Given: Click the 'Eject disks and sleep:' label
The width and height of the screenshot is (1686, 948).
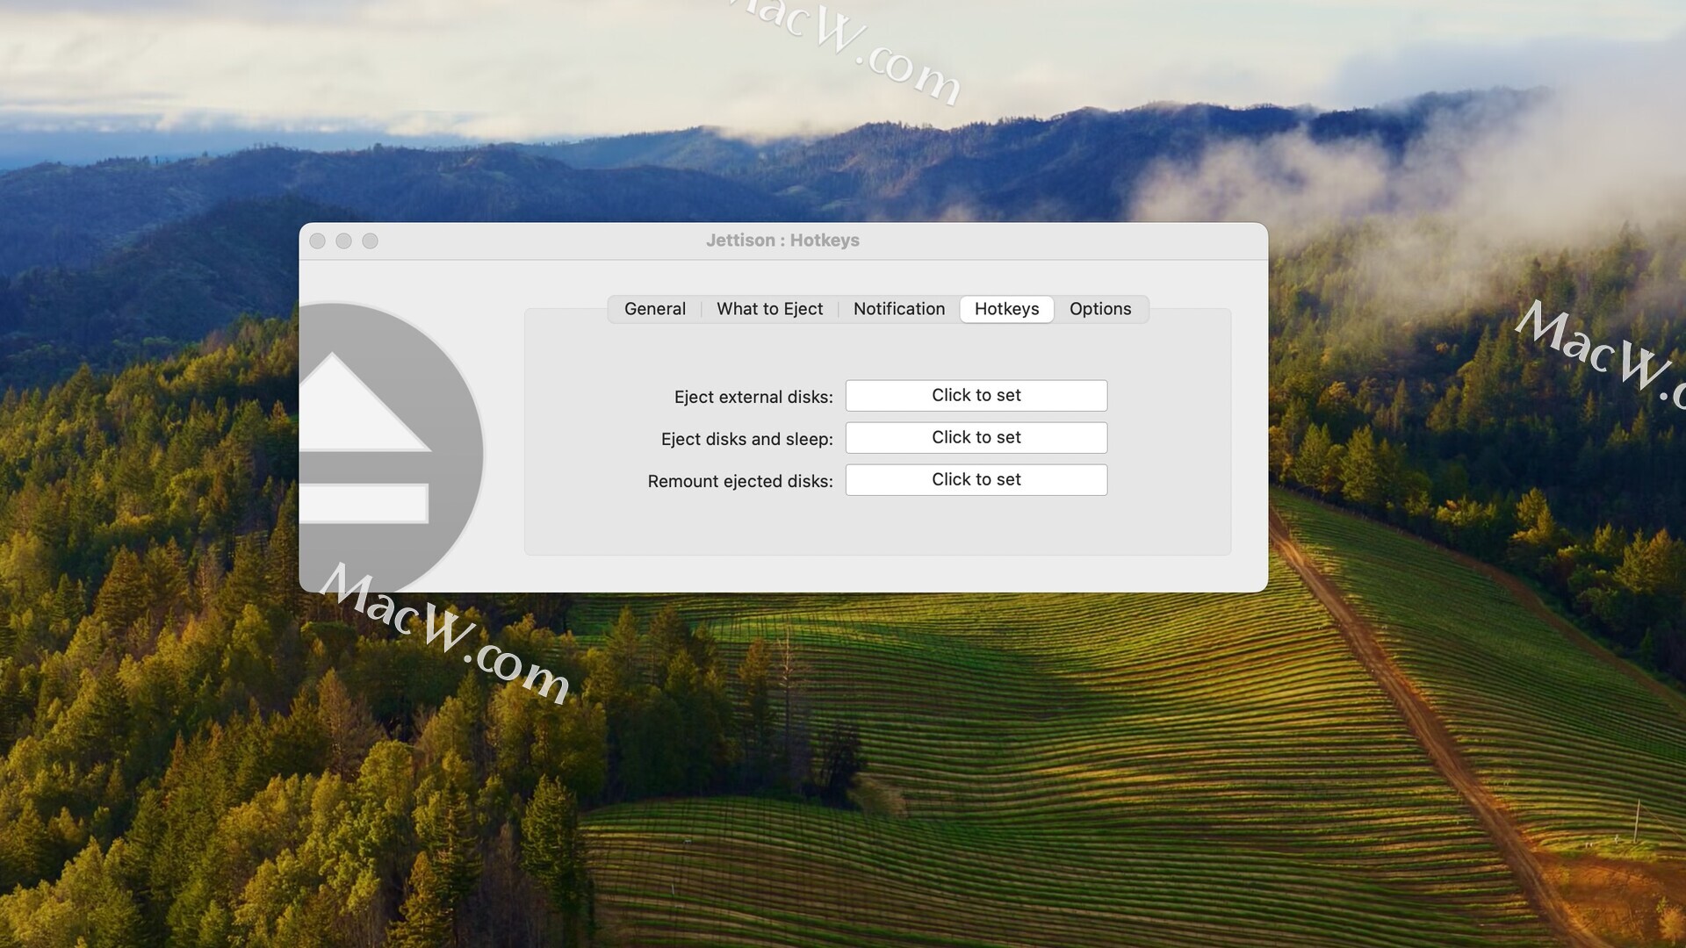Looking at the screenshot, I should click(x=746, y=439).
